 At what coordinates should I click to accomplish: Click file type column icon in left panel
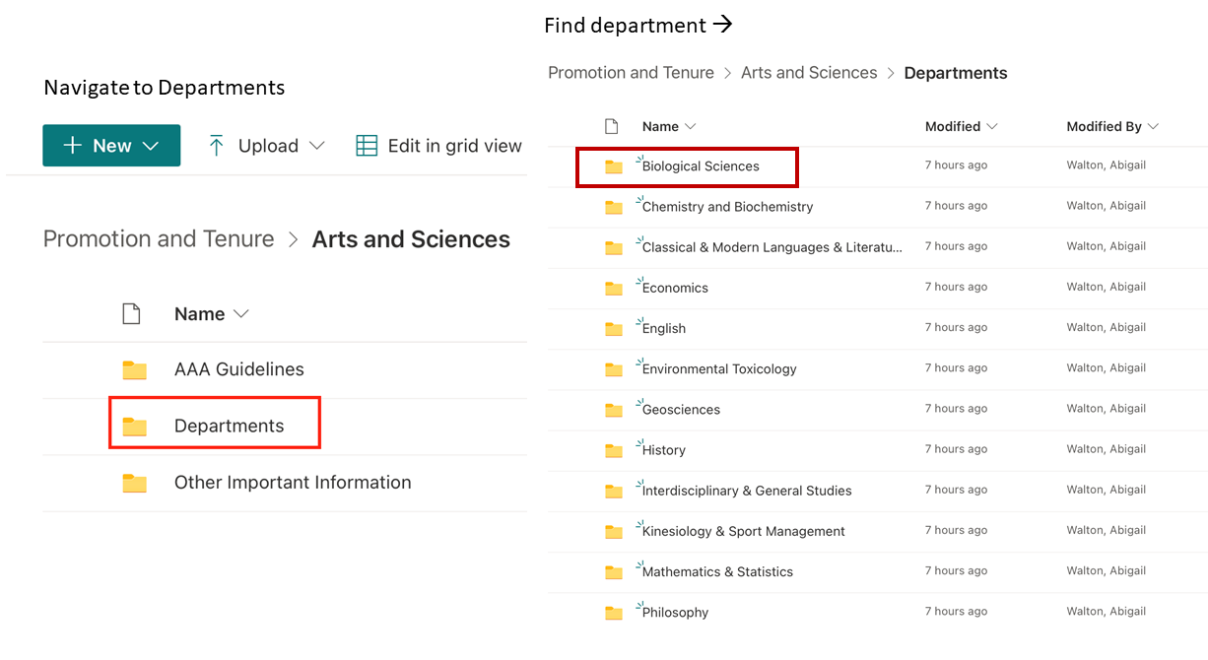(x=131, y=314)
